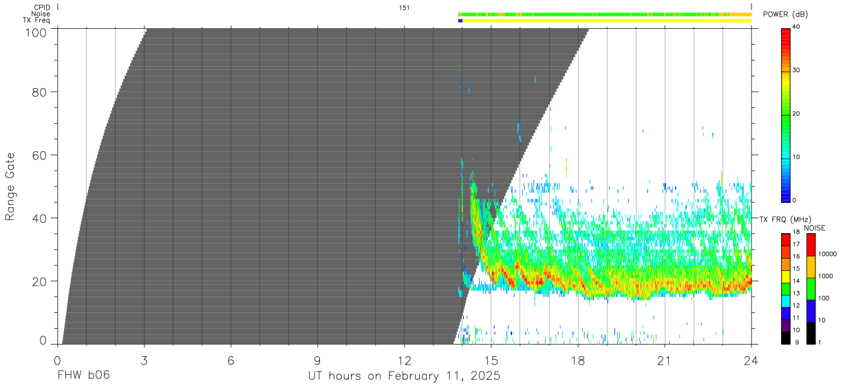
Task: Click the UT hours on February 11, 2025 title
Action: pos(404,377)
